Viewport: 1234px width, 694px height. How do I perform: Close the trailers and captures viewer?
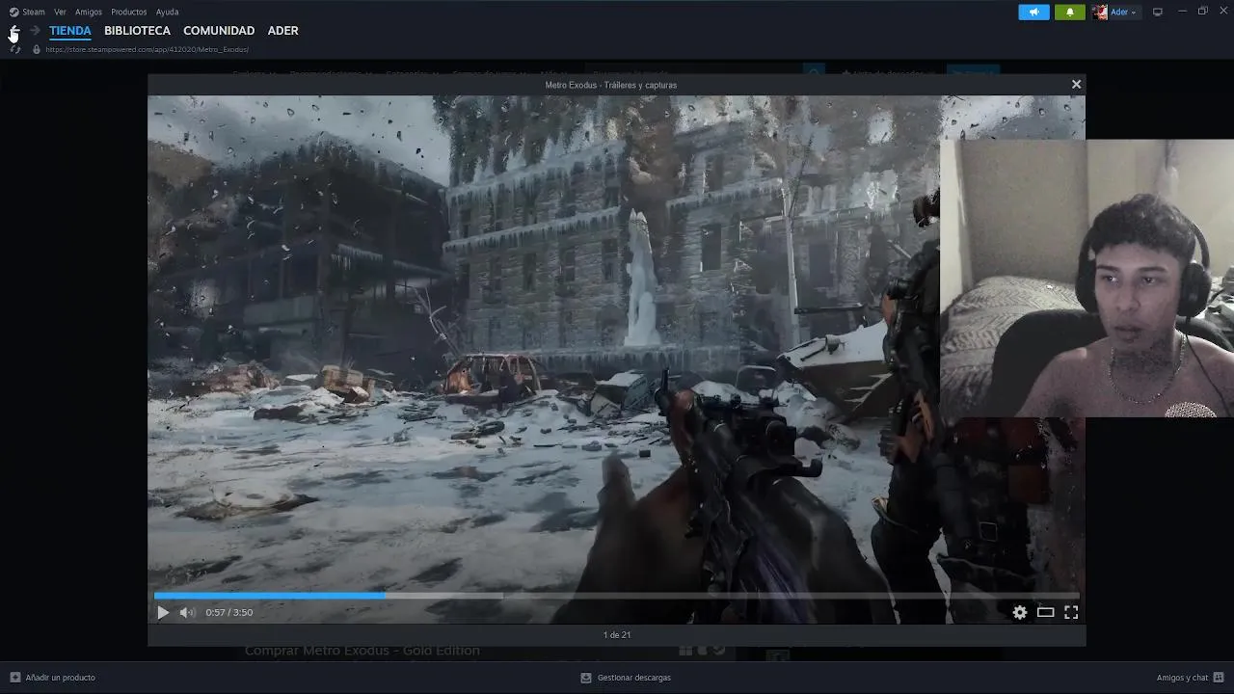(1076, 85)
